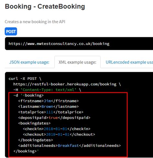Click the lastname value Brown
Viewport: 153px width, 158px height.
point(47,107)
